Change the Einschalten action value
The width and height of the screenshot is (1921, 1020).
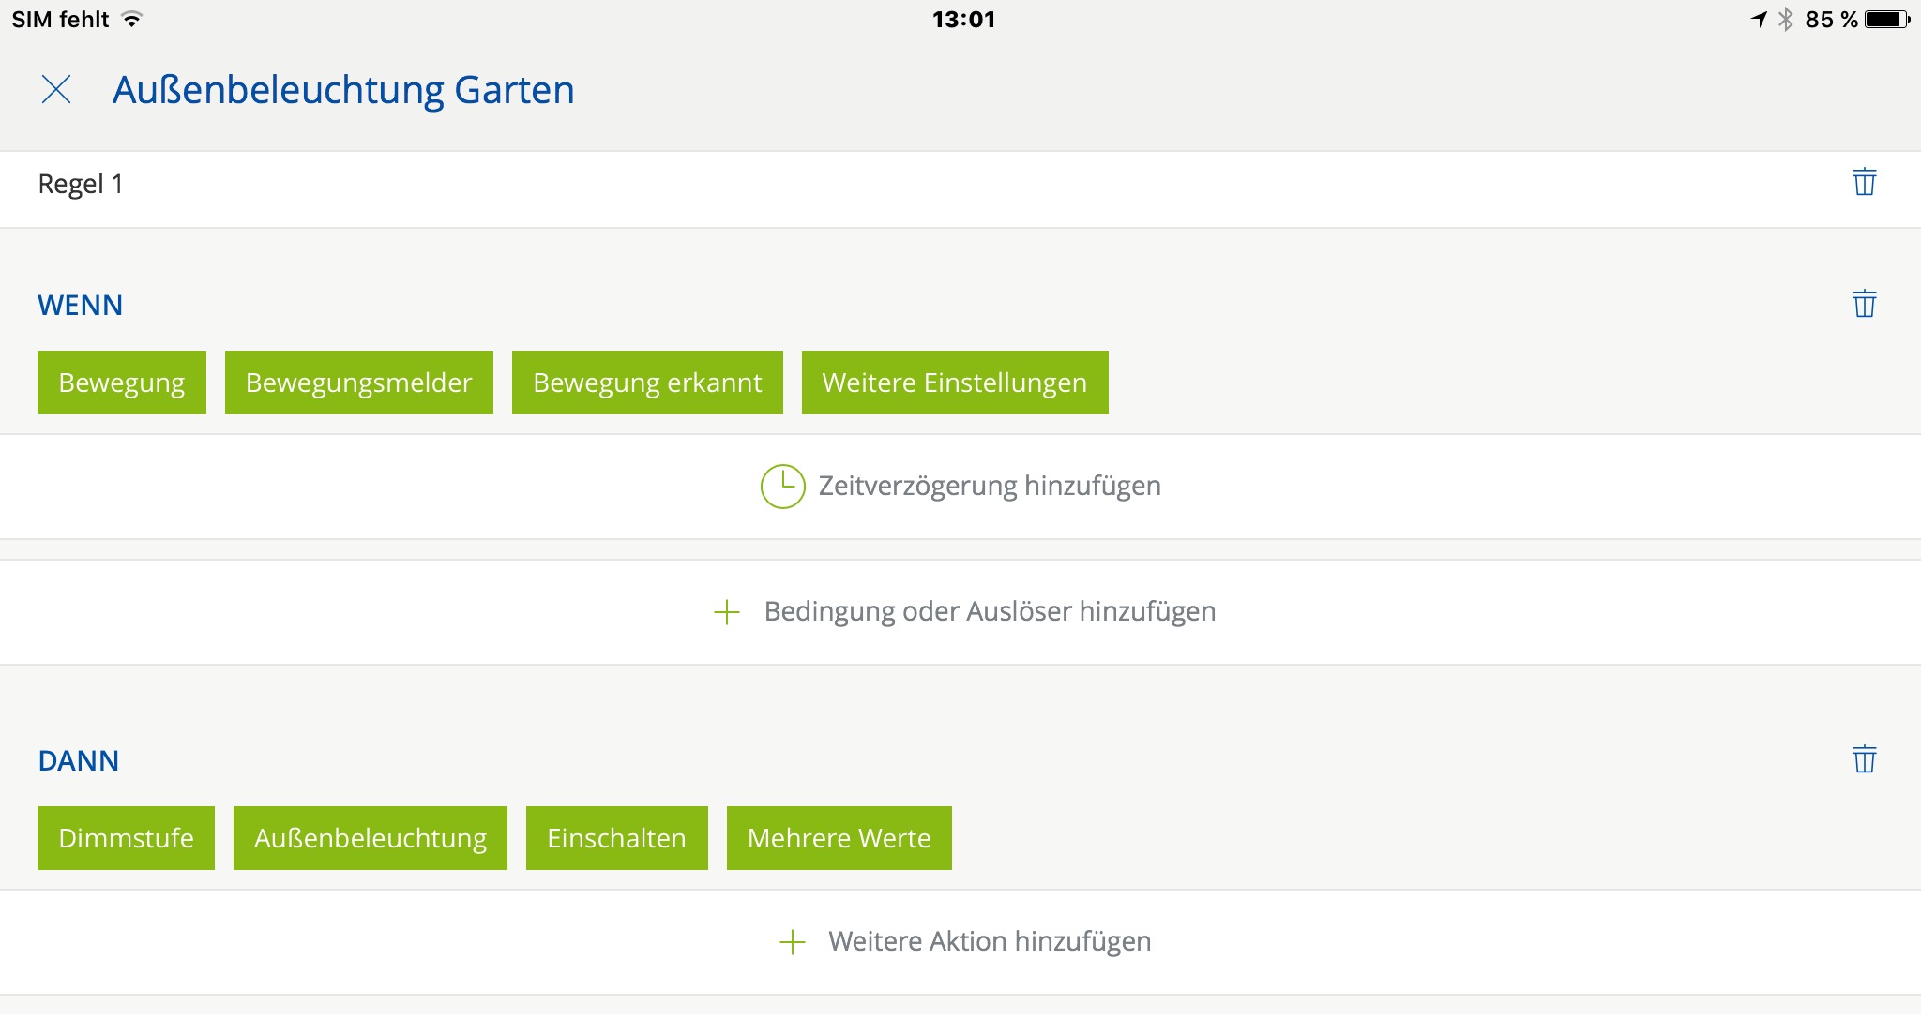616,838
